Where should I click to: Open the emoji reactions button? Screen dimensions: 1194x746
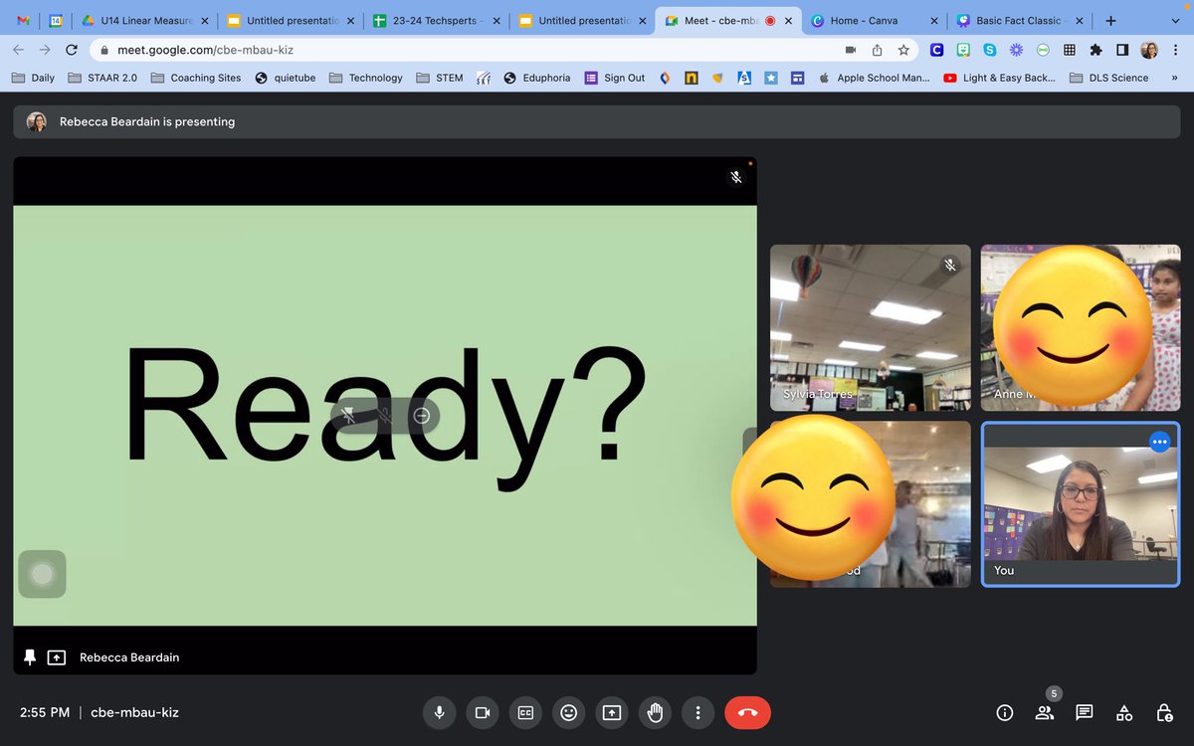[x=568, y=712]
